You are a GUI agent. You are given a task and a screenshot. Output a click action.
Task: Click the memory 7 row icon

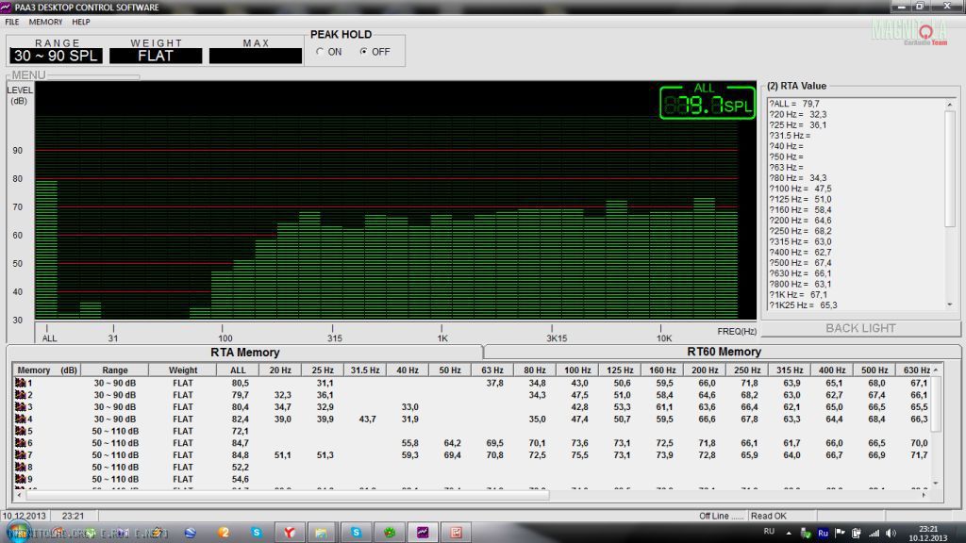click(x=21, y=455)
